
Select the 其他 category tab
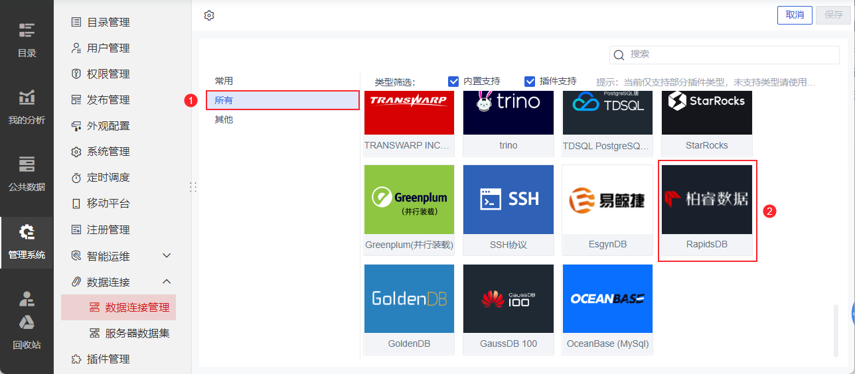click(282, 119)
